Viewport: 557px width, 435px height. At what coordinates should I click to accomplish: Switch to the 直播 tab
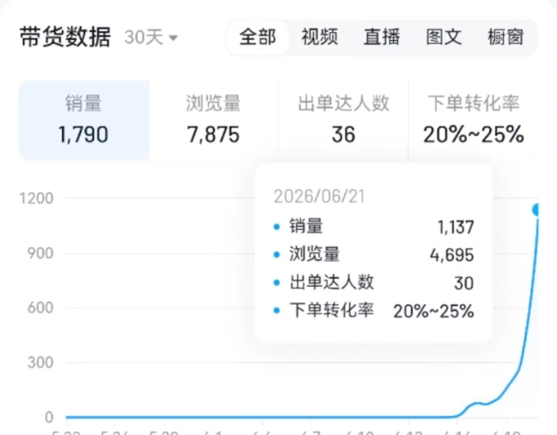(x=382, y=37)
